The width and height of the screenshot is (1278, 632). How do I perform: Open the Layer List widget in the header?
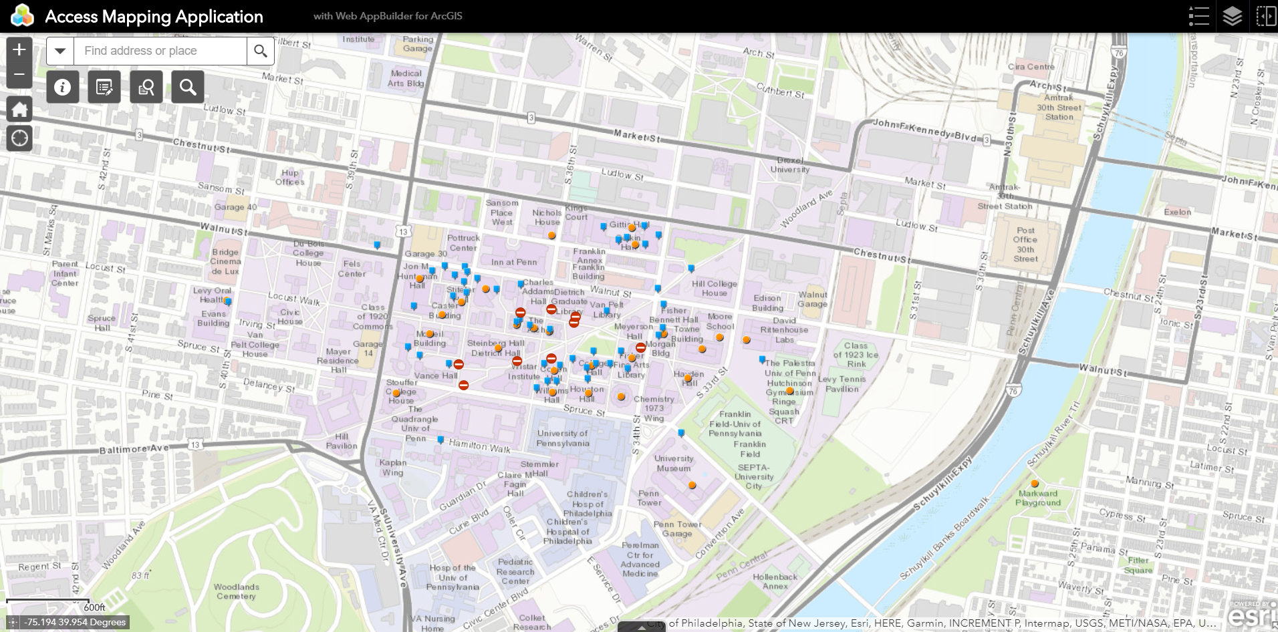pyautogui.click(x=1233, y=16)
